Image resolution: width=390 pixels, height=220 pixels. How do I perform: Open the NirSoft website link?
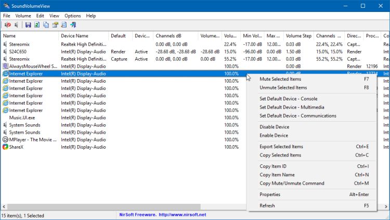161,215
